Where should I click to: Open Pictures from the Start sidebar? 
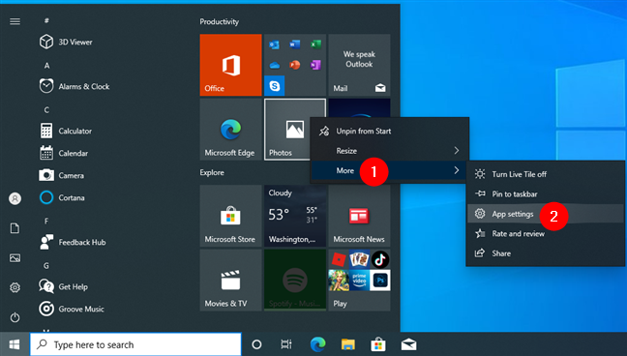click(15, 258)
